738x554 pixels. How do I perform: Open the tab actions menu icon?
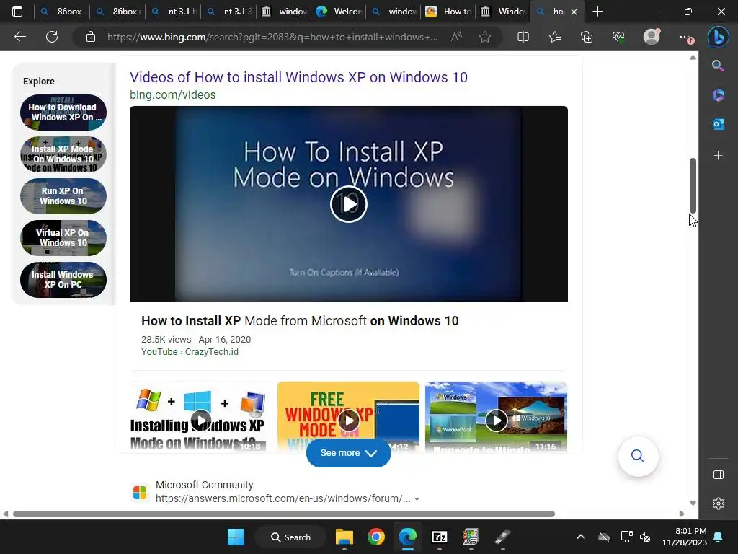coord(17,12)
